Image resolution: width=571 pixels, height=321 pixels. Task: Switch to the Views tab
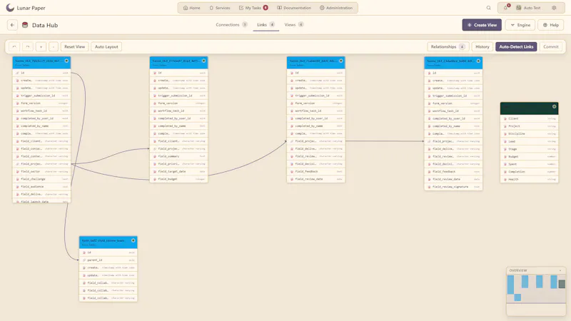tap(293, 25)
